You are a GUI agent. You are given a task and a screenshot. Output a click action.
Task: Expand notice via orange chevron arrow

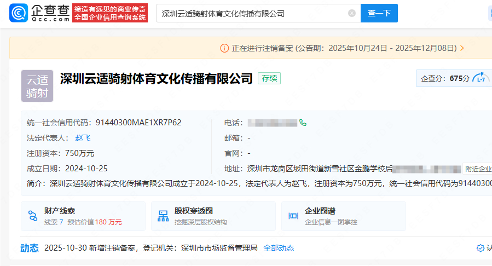[x=462, y=48]
